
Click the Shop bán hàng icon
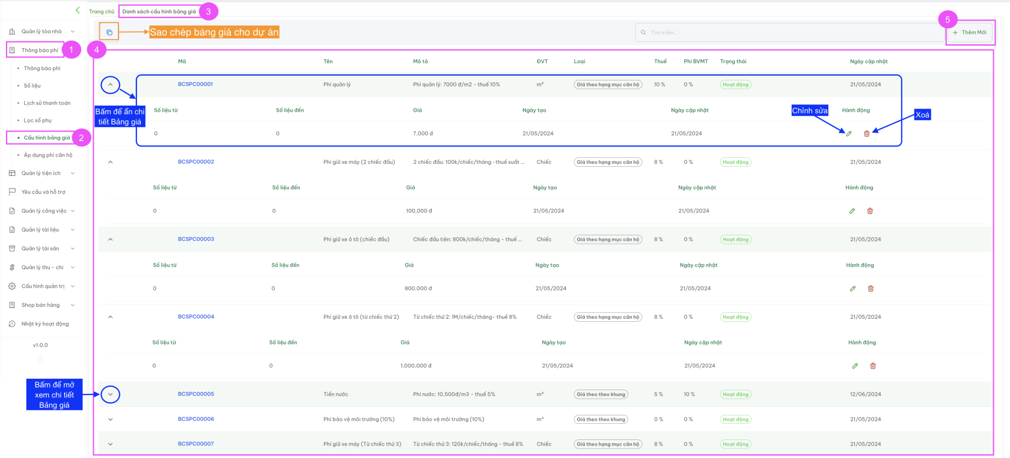[x=12, y=305]
